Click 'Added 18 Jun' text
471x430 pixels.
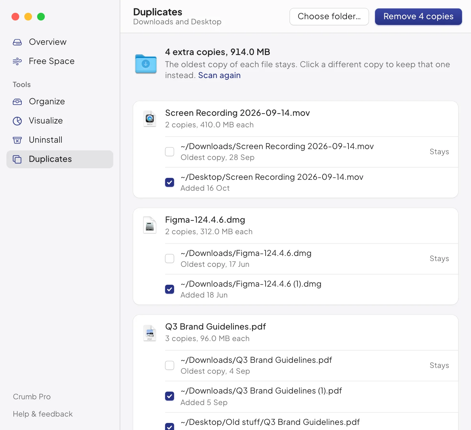[x=204, y=295]
